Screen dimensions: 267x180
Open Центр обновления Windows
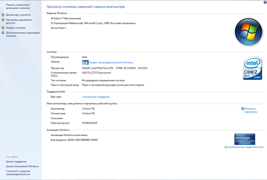coord(22,166)
